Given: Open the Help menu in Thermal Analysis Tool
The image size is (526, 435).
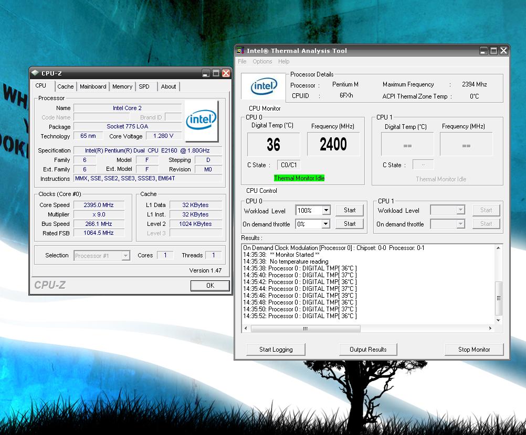Looking at the screenshot, I should (283, 61).
